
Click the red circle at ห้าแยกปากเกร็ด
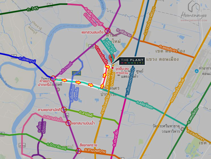tap(53, 78)
